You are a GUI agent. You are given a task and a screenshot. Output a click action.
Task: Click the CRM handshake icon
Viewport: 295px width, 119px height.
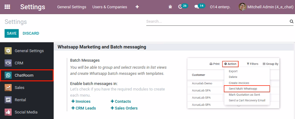click(8, 63)
